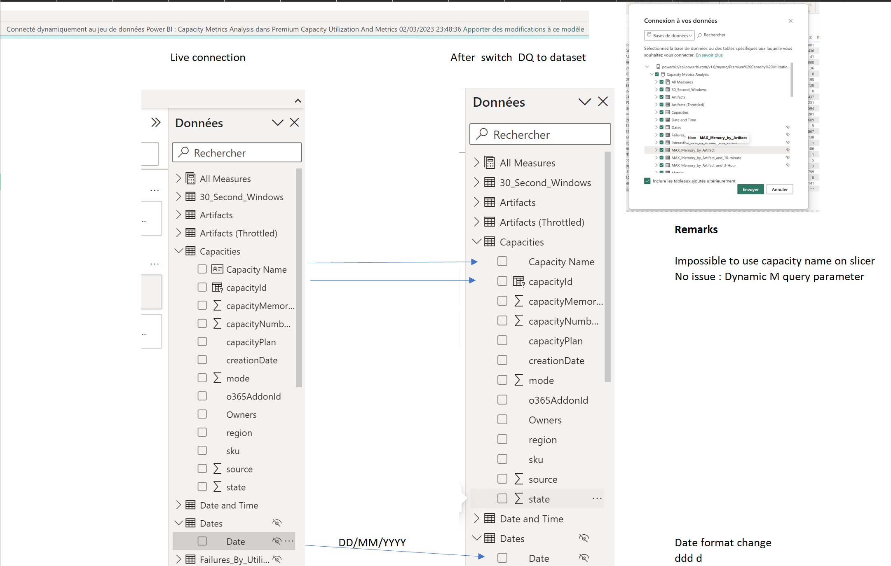Image resolution: width=891 pixels, height=566 pixels.
Task: Expand Date and Time table in left panel
Action: coord(178,505)
